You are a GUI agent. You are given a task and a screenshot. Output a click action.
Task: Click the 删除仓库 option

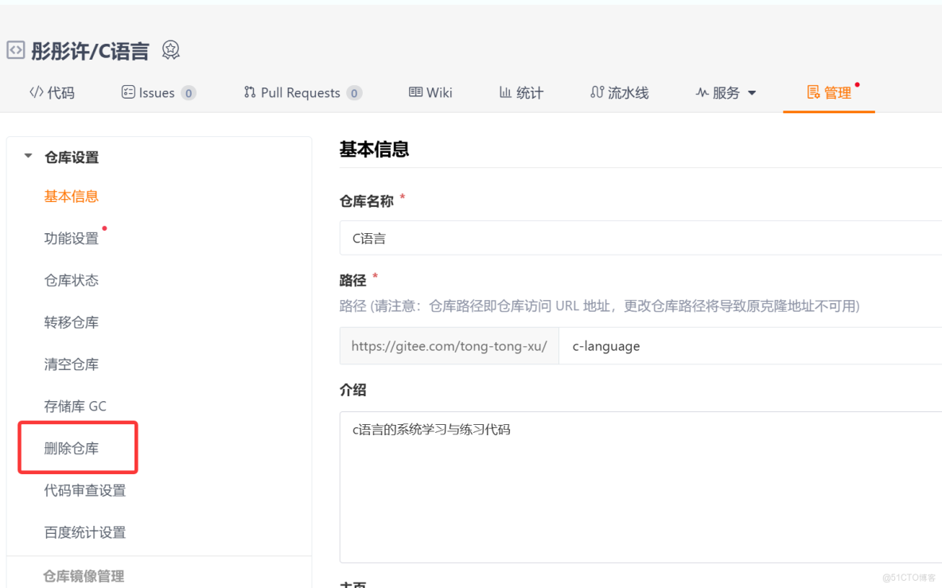tap(69, 447)
